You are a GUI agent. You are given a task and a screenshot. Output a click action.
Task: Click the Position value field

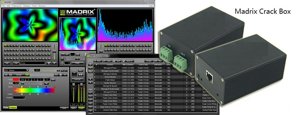[x=19, y=98]
